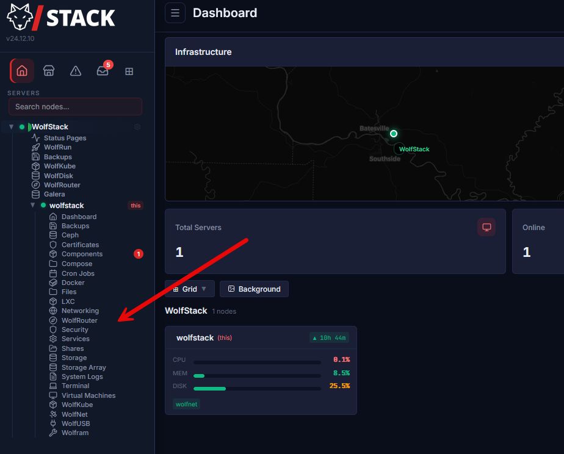The image size is (564, 454).
Task: Open node Backups under wolfstack
Action: (x=75, y=226)
